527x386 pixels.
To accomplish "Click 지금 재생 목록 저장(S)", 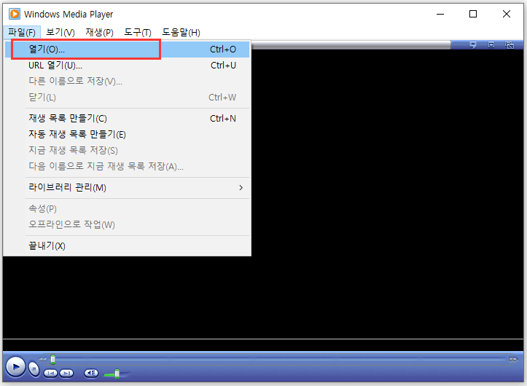I will (x=127, y=150).
